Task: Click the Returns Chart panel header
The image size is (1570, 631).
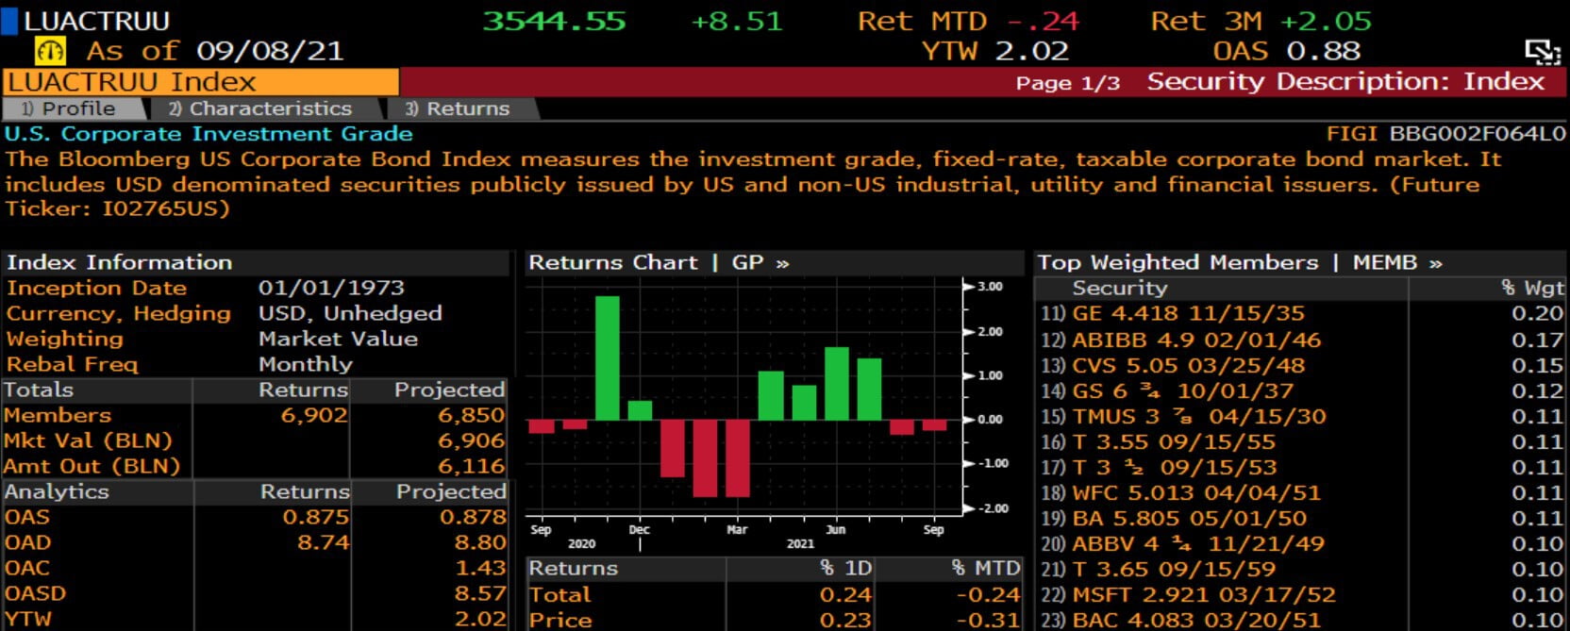Action: click(x=774, y=262)
